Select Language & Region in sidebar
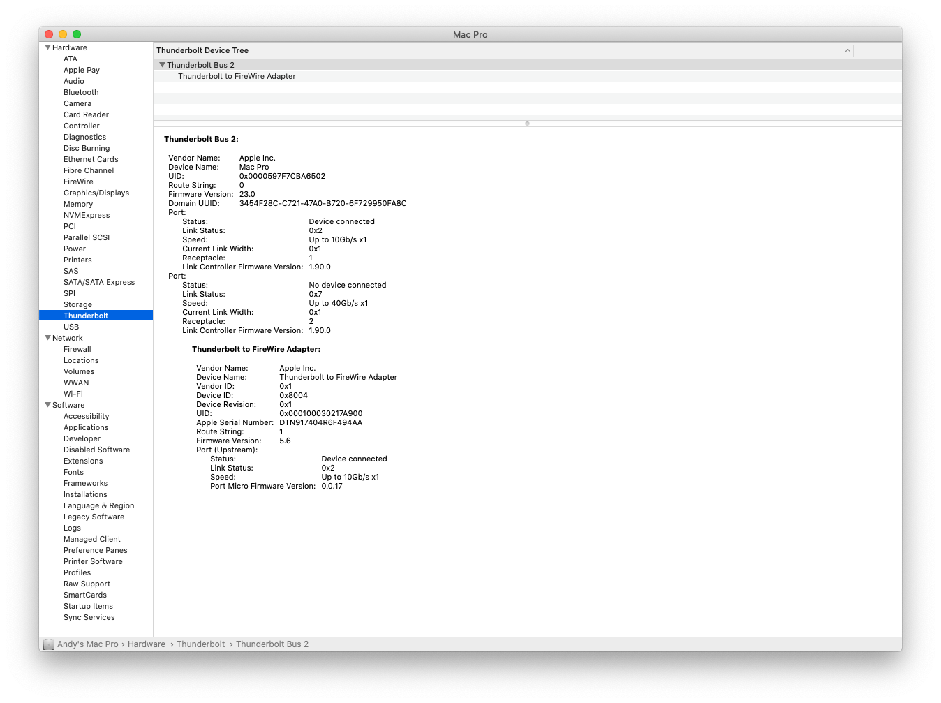 [x=98, y=505]
